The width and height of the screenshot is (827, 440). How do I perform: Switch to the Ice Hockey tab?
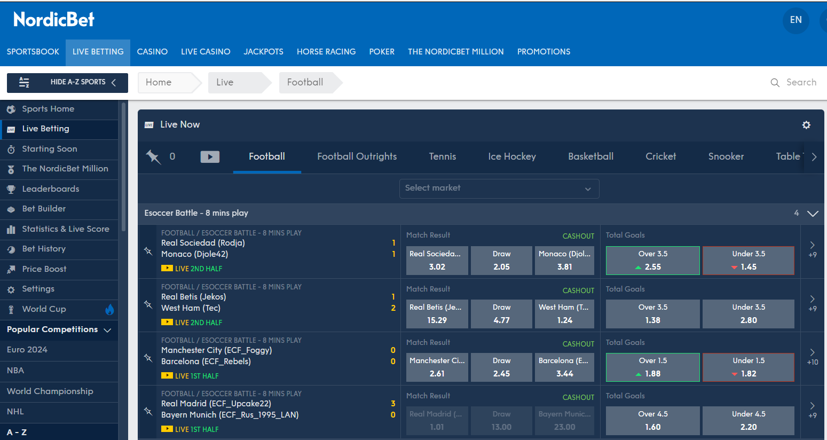pos(512,156)
